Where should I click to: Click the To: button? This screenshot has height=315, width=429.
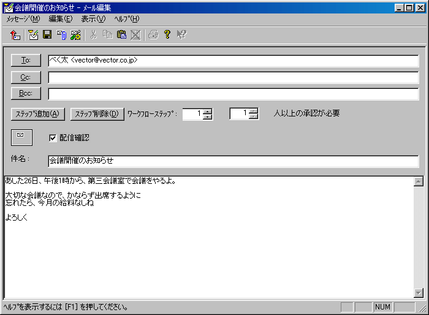pyautogui.click(x=26, y=60)
